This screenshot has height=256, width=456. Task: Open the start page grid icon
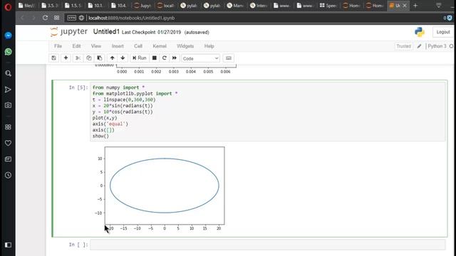(x=57, y=18)
